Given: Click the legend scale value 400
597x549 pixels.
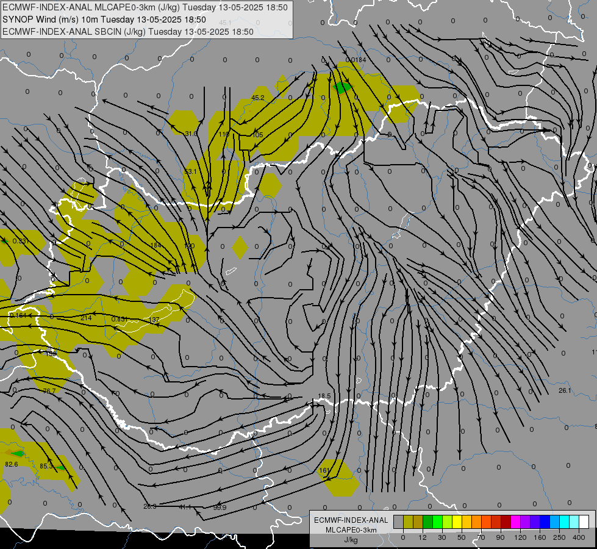Looking at the screenshot, I should [x=579, y=537].
